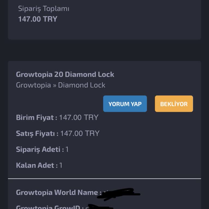Click the Birim Fiyat label
The image size is (209, 209).
click(36, 118)
